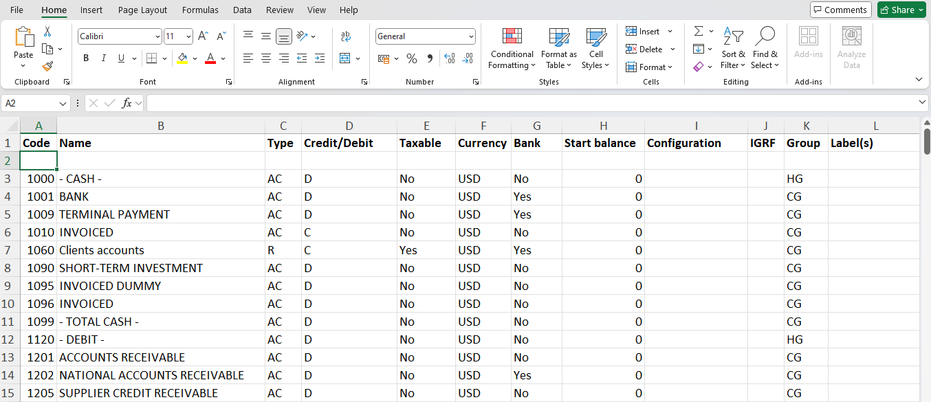Expand the Name Box dropdown arrow
Viewport: 931px width, 402px height.
(63, 103)
